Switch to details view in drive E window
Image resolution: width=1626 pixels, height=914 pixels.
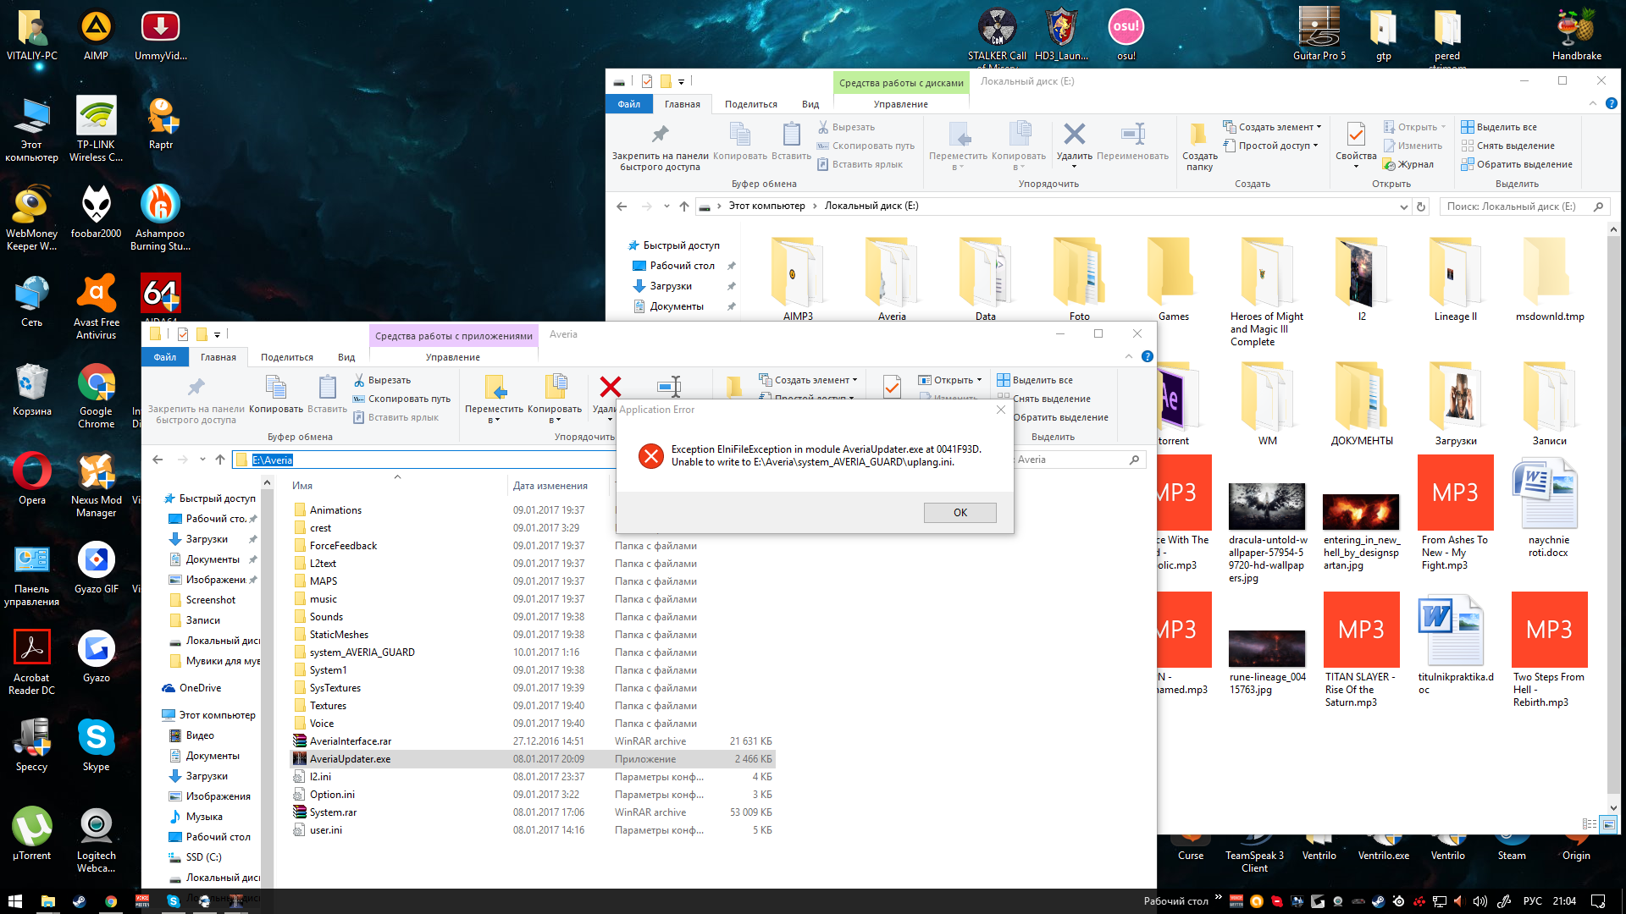[1590, 823]
